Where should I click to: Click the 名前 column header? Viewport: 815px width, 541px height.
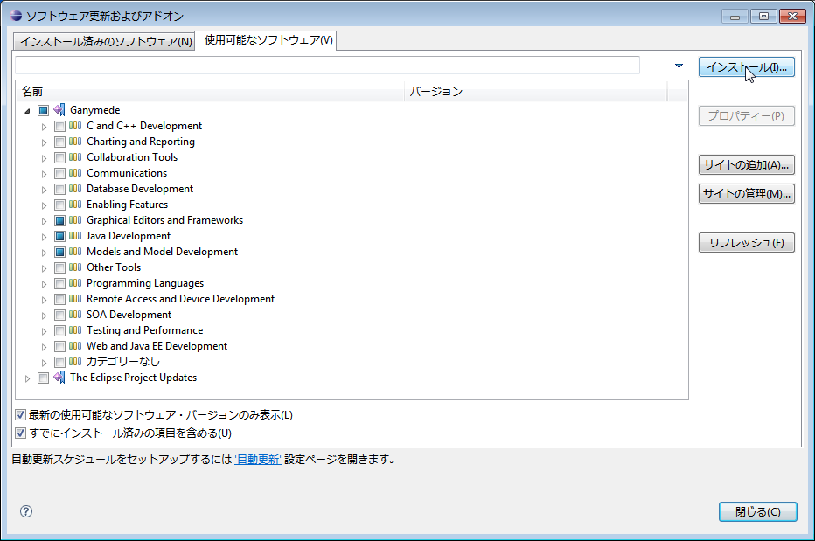[210, 92]
